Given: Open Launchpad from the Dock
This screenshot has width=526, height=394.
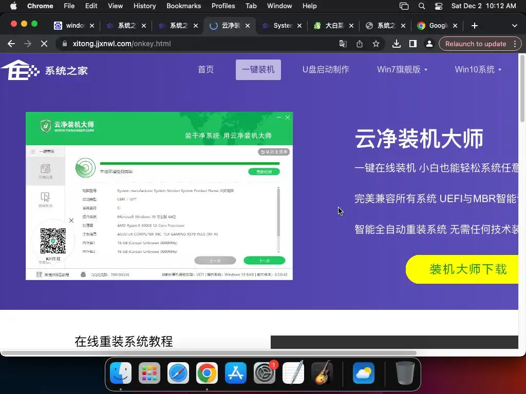Looking at the screenshot, I should 149,373.
